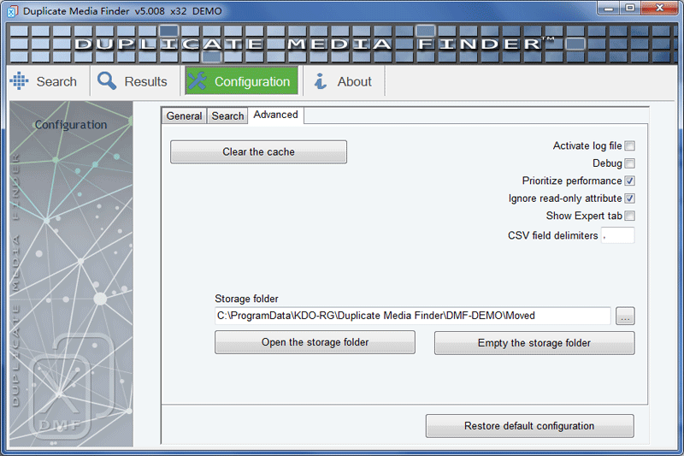
Task: Click the 'Configuration' heading in the sidebar
Action: pos(71,125)
